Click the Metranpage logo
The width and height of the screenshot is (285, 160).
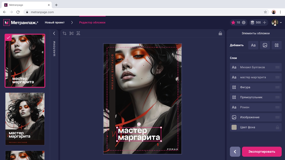click(21, 22)
